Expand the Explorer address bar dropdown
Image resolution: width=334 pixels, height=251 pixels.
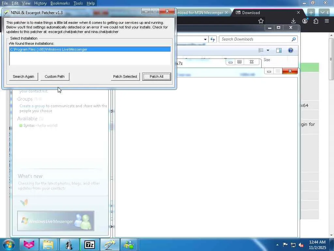click(205, 39)
